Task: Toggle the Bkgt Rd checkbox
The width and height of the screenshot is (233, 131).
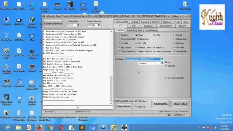Action: 166,66
